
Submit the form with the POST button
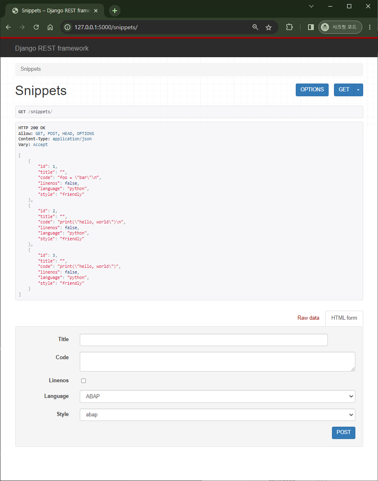coord(343,432)
